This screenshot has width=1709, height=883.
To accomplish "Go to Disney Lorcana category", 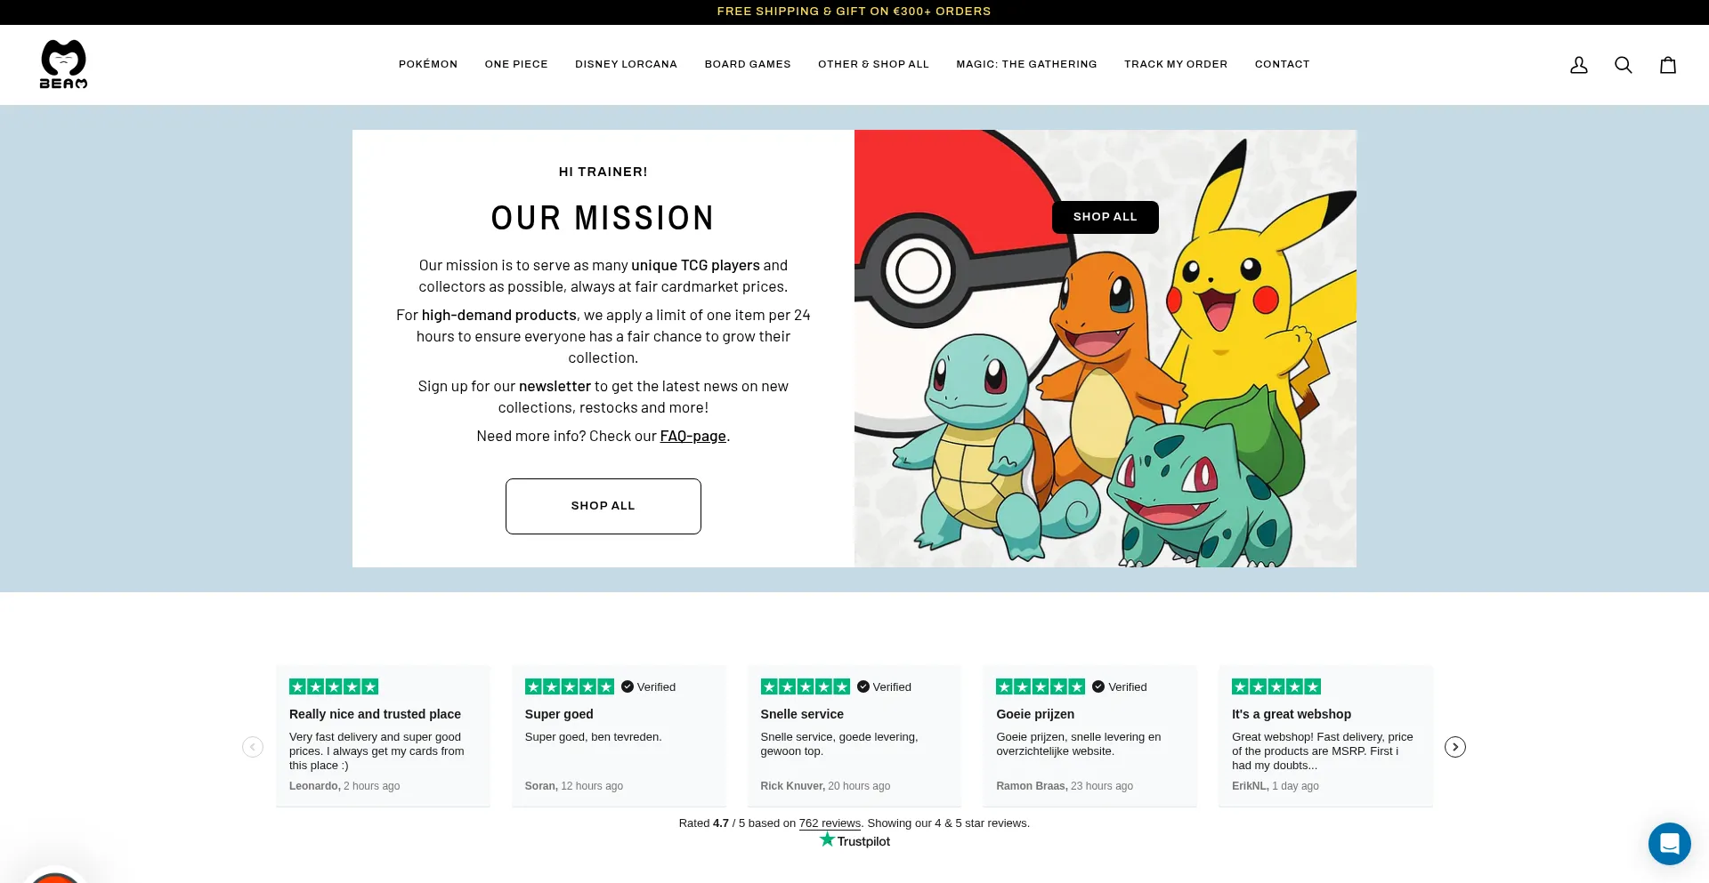I will pos(626,64).
